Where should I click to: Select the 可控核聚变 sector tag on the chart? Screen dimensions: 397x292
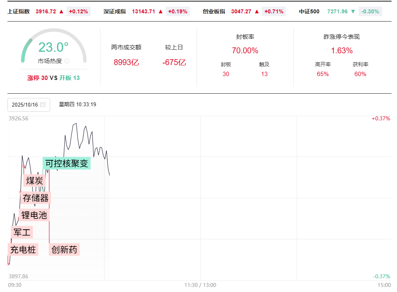tap(67, 163)
